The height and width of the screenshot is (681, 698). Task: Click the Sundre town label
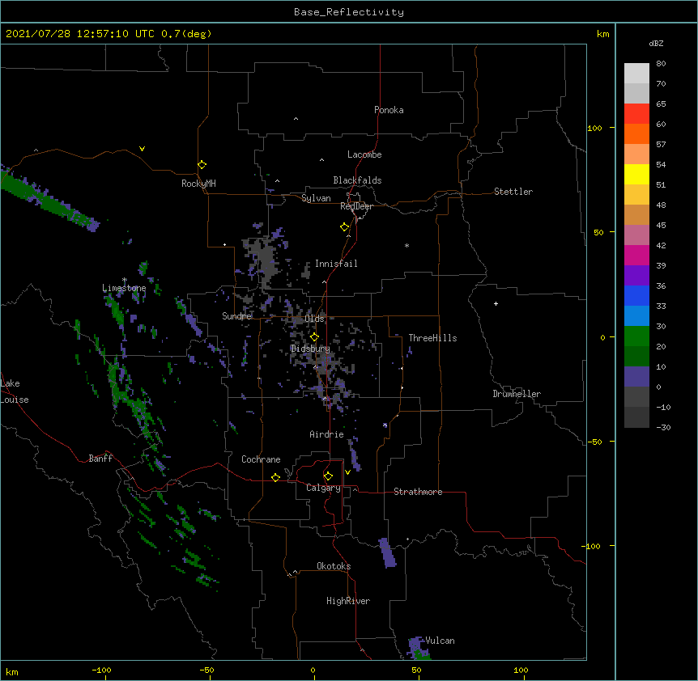coord(236,316)
